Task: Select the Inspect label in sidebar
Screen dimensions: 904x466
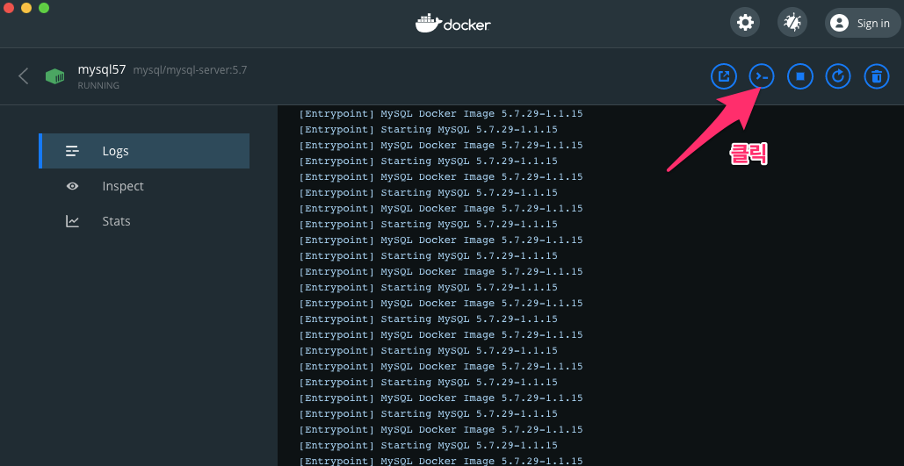Action: click(x=122, y=186)
